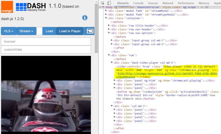221x134 pixels.
Task: Focus the customData text field
Action: (46, 50)
